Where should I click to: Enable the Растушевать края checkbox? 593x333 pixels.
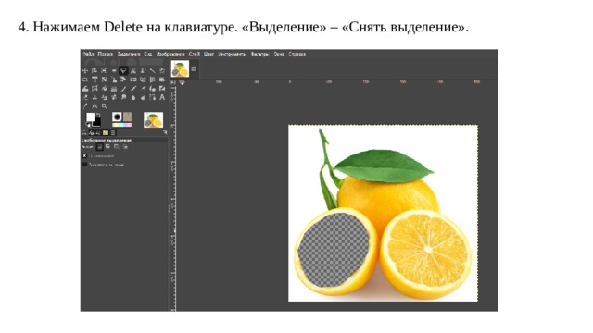pyautogui.click(x=84, y=165)
